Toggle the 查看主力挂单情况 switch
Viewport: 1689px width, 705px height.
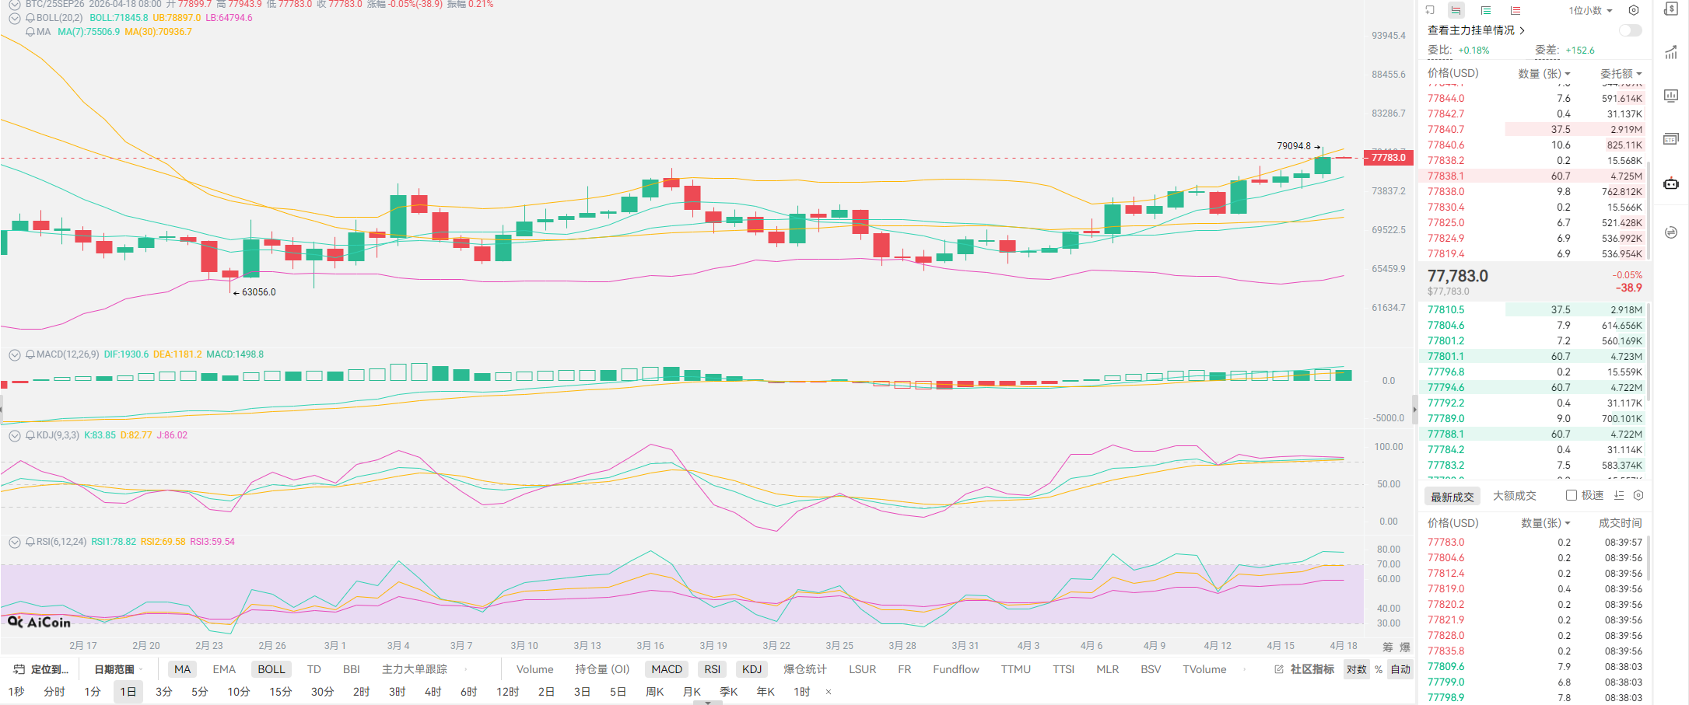click(1630, 30)
